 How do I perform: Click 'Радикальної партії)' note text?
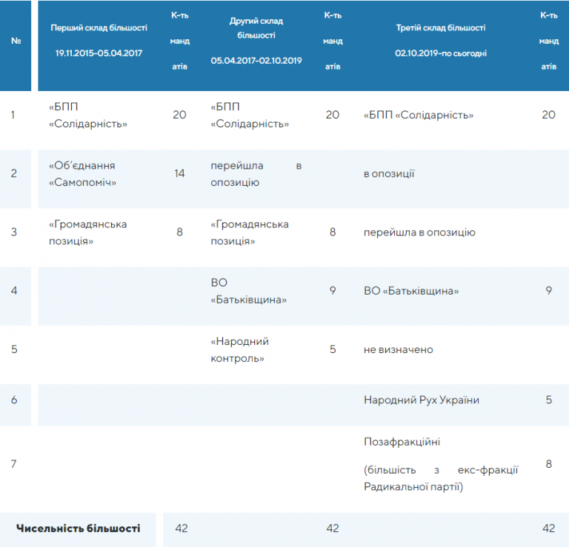413,486
